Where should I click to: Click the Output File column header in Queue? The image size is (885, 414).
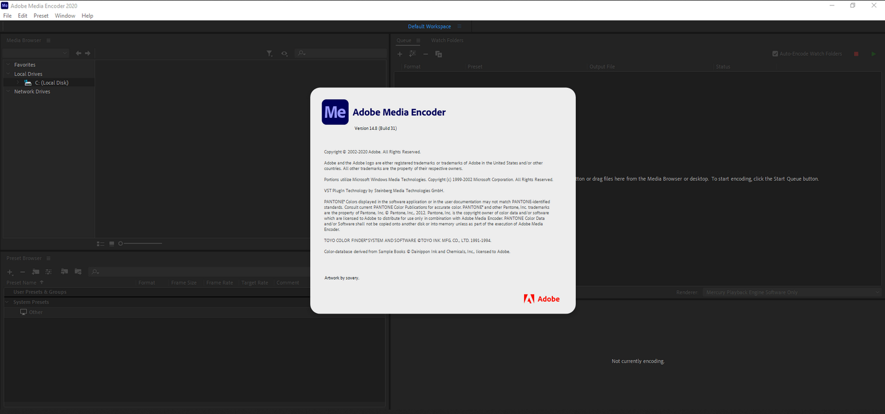602,66
